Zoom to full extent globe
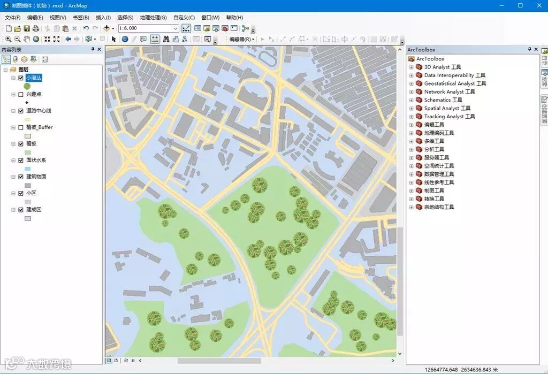Screen dimensions: 548x374 [36, 39]
